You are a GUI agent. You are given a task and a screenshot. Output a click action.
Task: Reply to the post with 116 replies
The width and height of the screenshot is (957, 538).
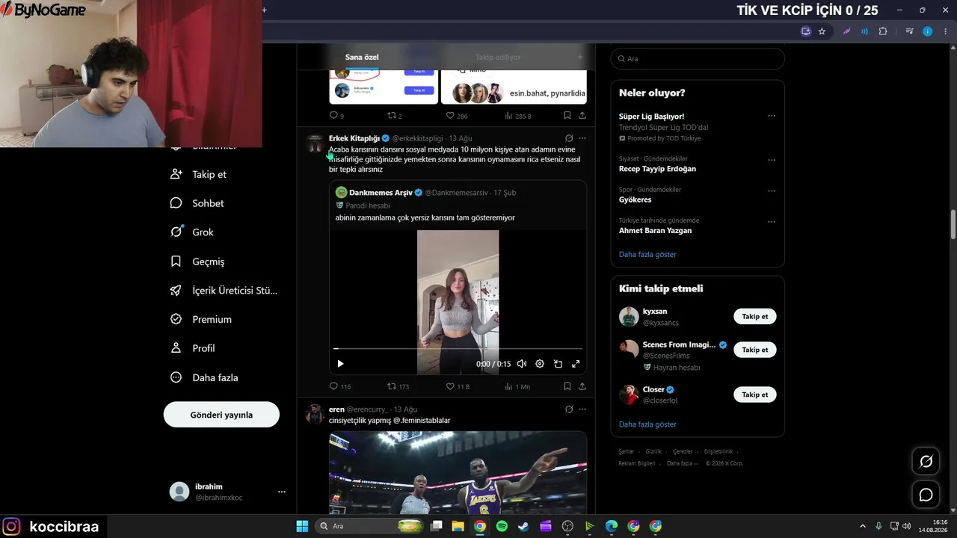click(x=340, y=386)
